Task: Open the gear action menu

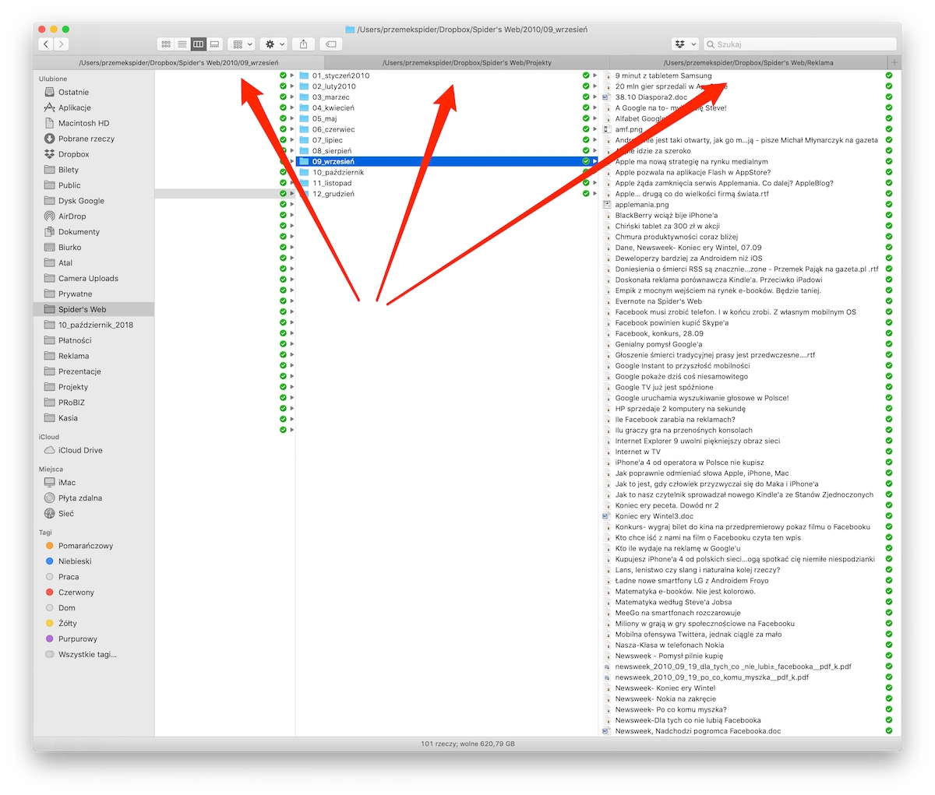Action: pyautogui.click(x=273, y=44)
